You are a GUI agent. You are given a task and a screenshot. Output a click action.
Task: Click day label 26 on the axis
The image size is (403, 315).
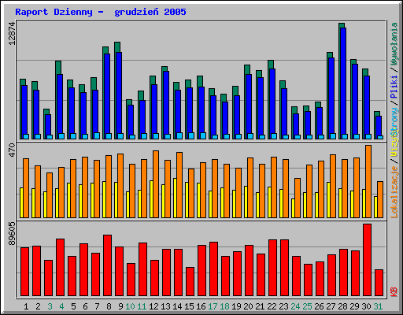pyautogui.click(x=319, y=306)
